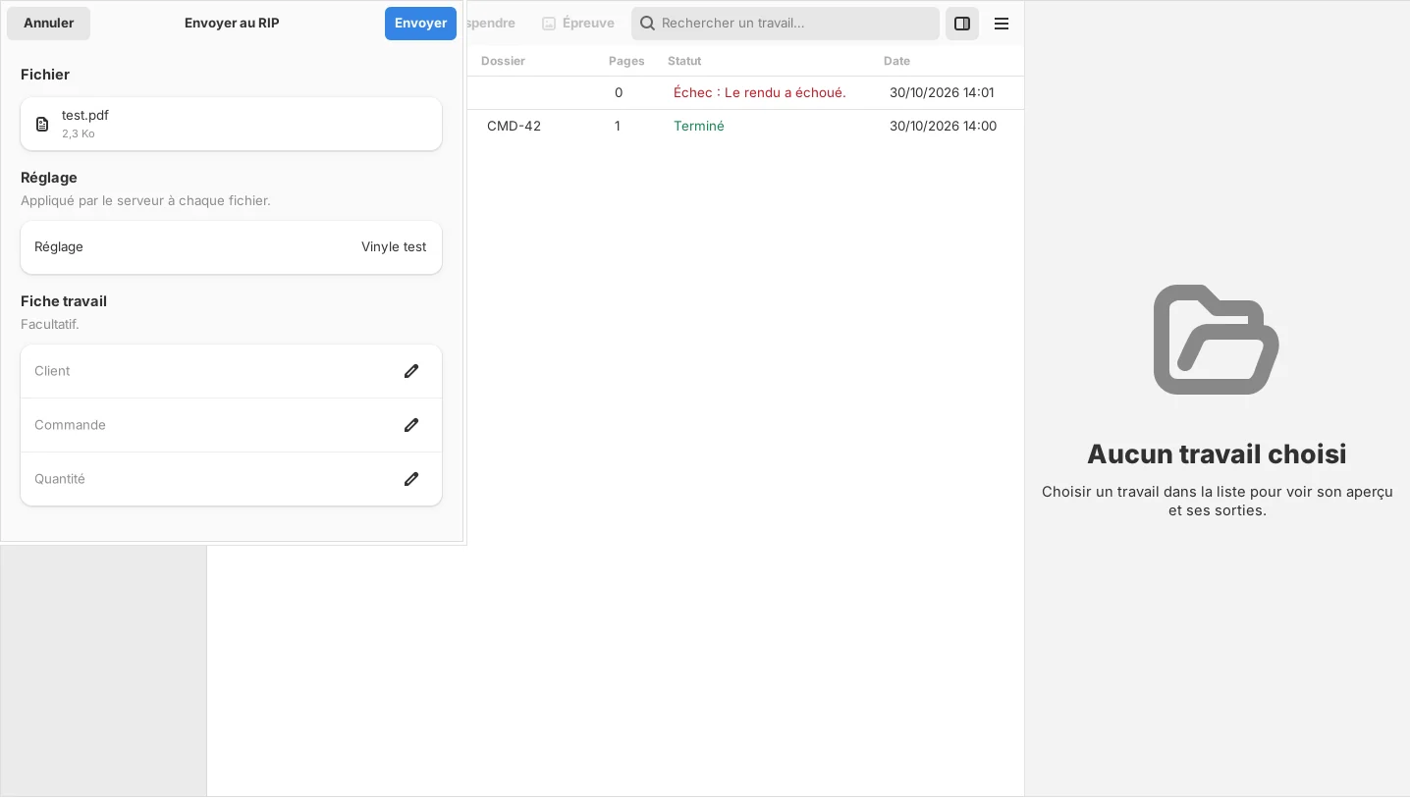Click date 30/10/2026 14:00
Viewport: 1410px width, 799px height.
coord(943,127)
